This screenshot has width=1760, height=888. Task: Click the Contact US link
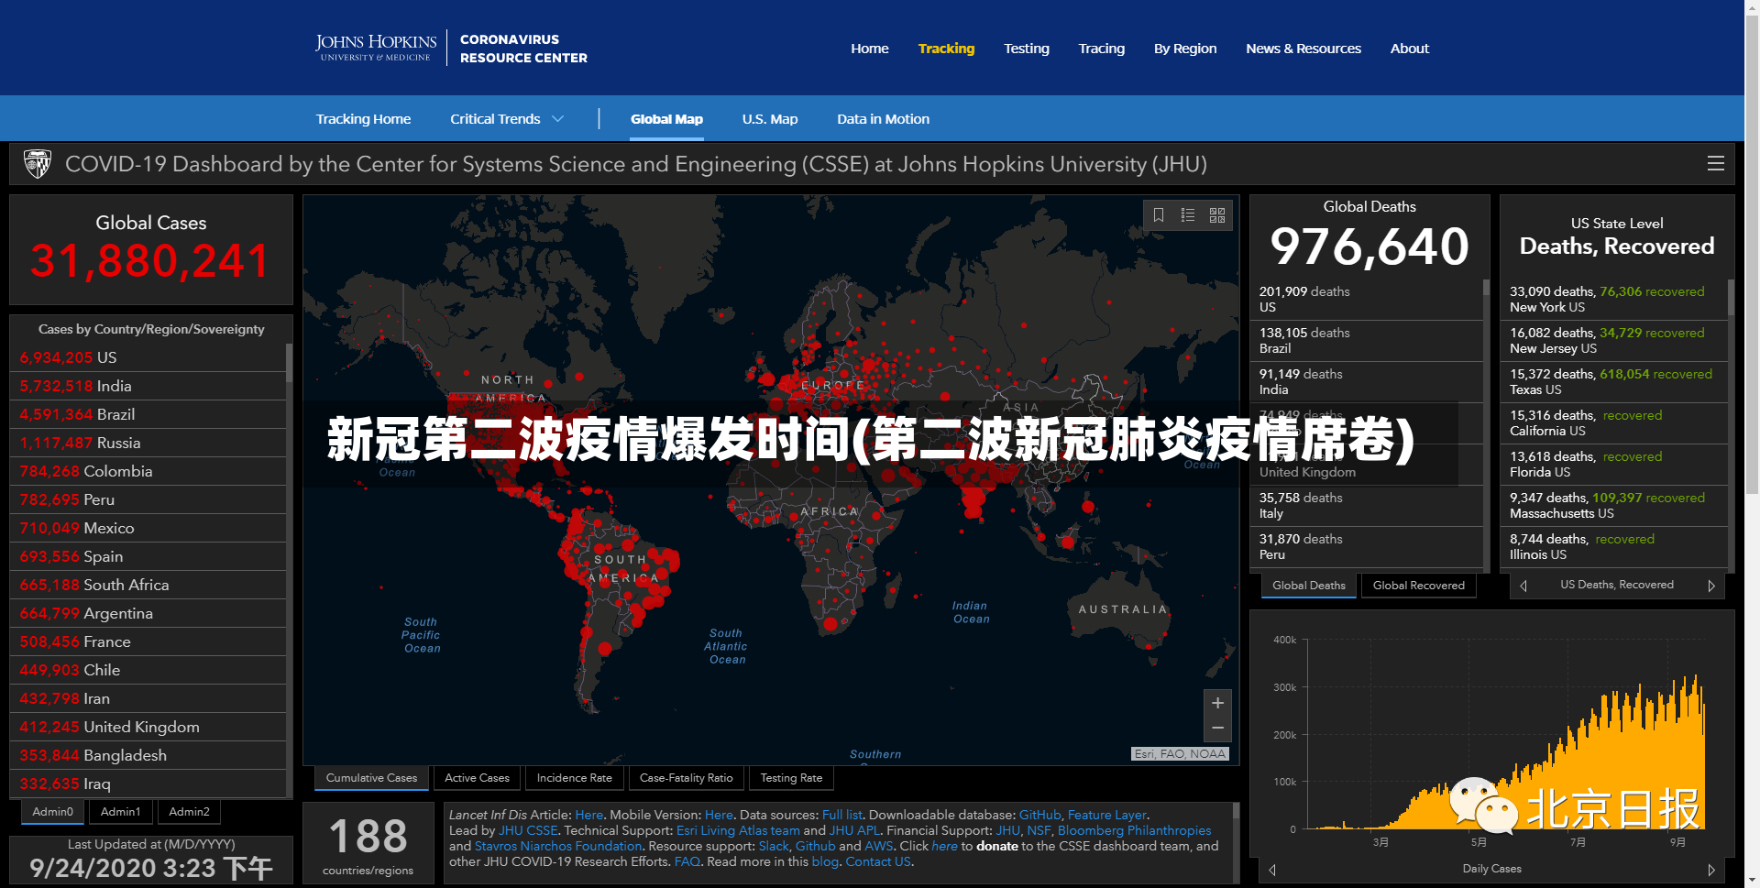(878, 861)
